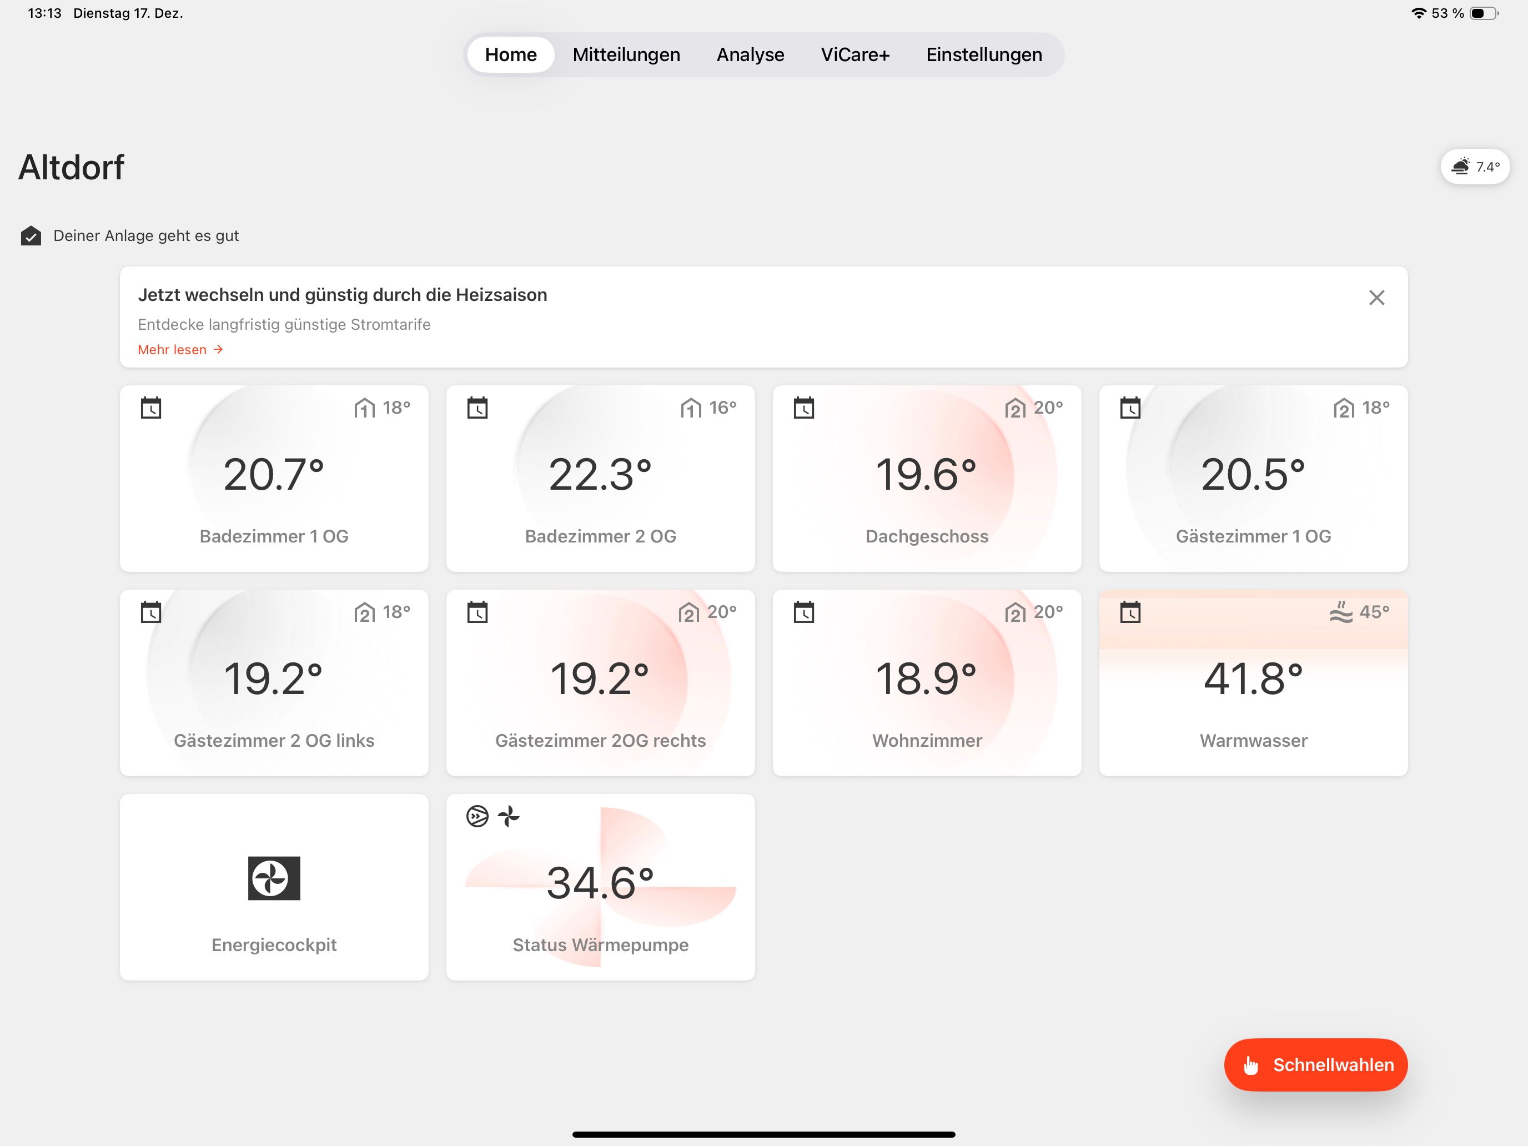Open the Analyse tab
Image resolution: width=1528 pixels, height=1146 pixels.
pos(750,54)
